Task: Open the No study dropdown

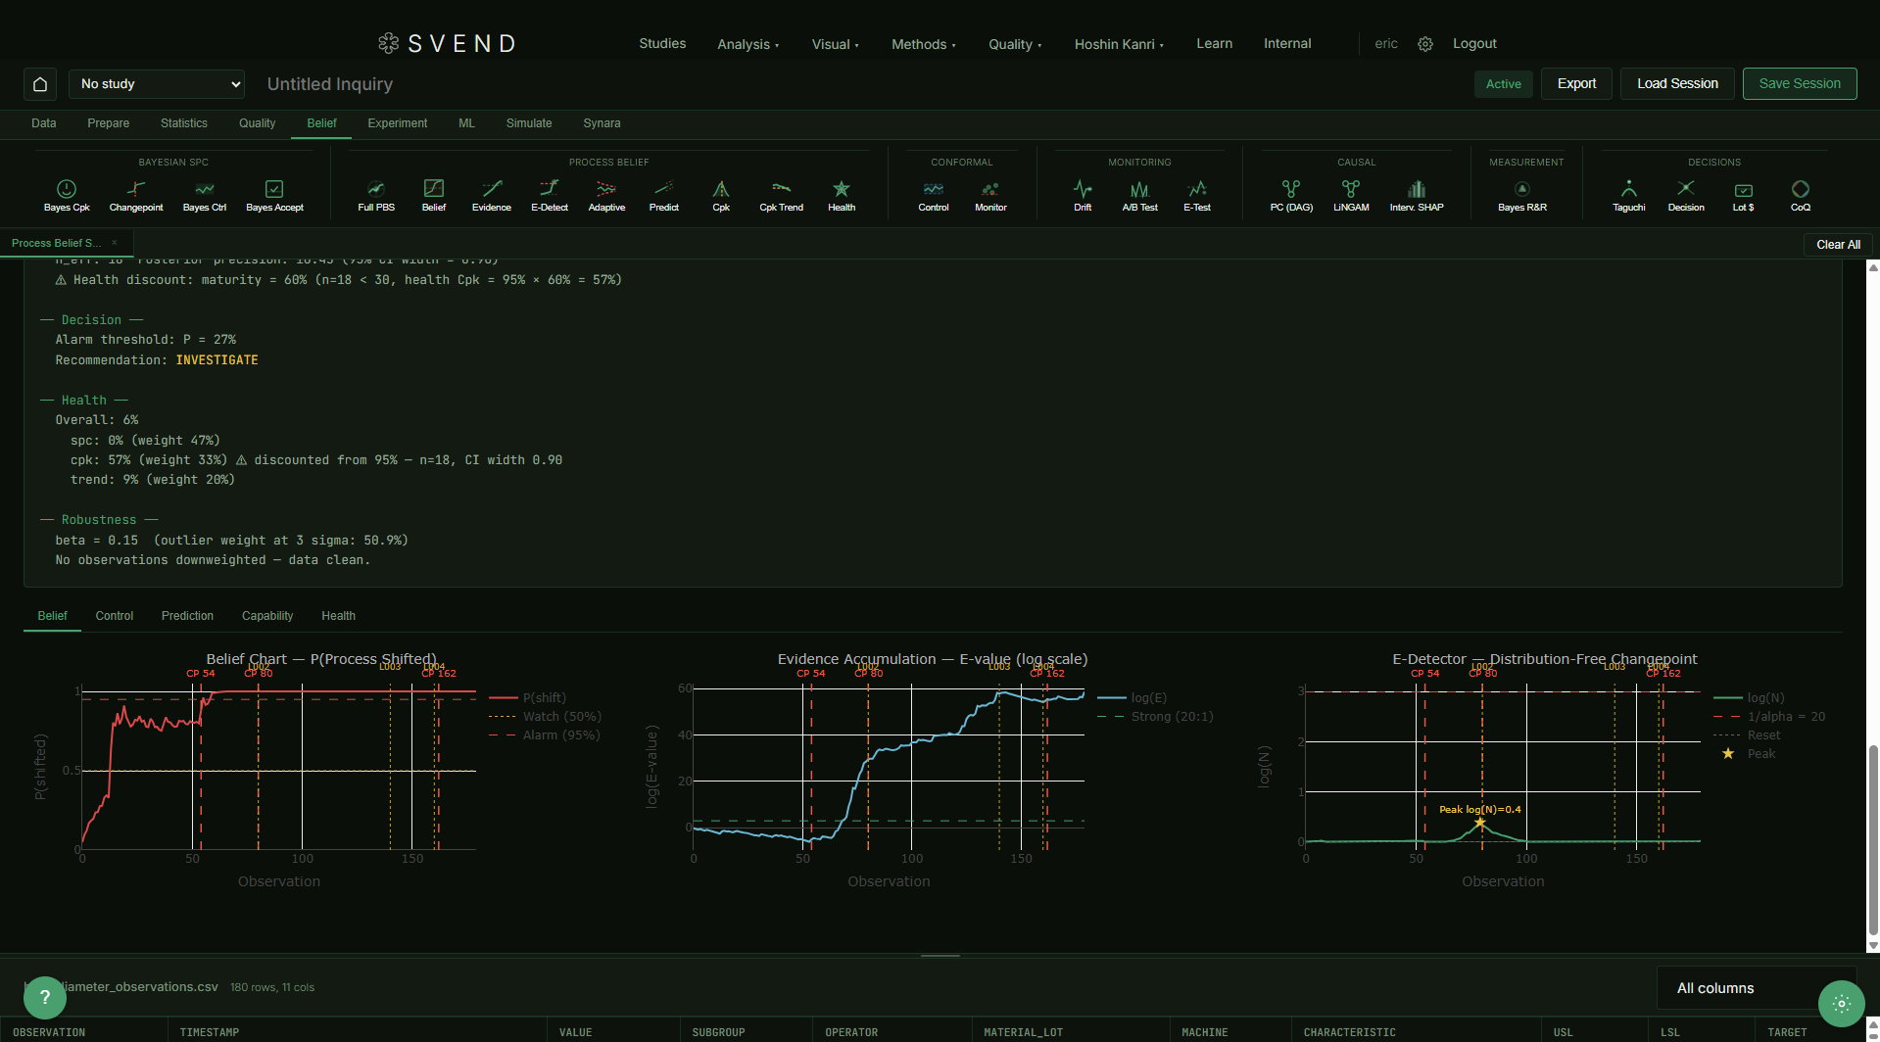Action: pyautogui.click(x=157, y=84)
